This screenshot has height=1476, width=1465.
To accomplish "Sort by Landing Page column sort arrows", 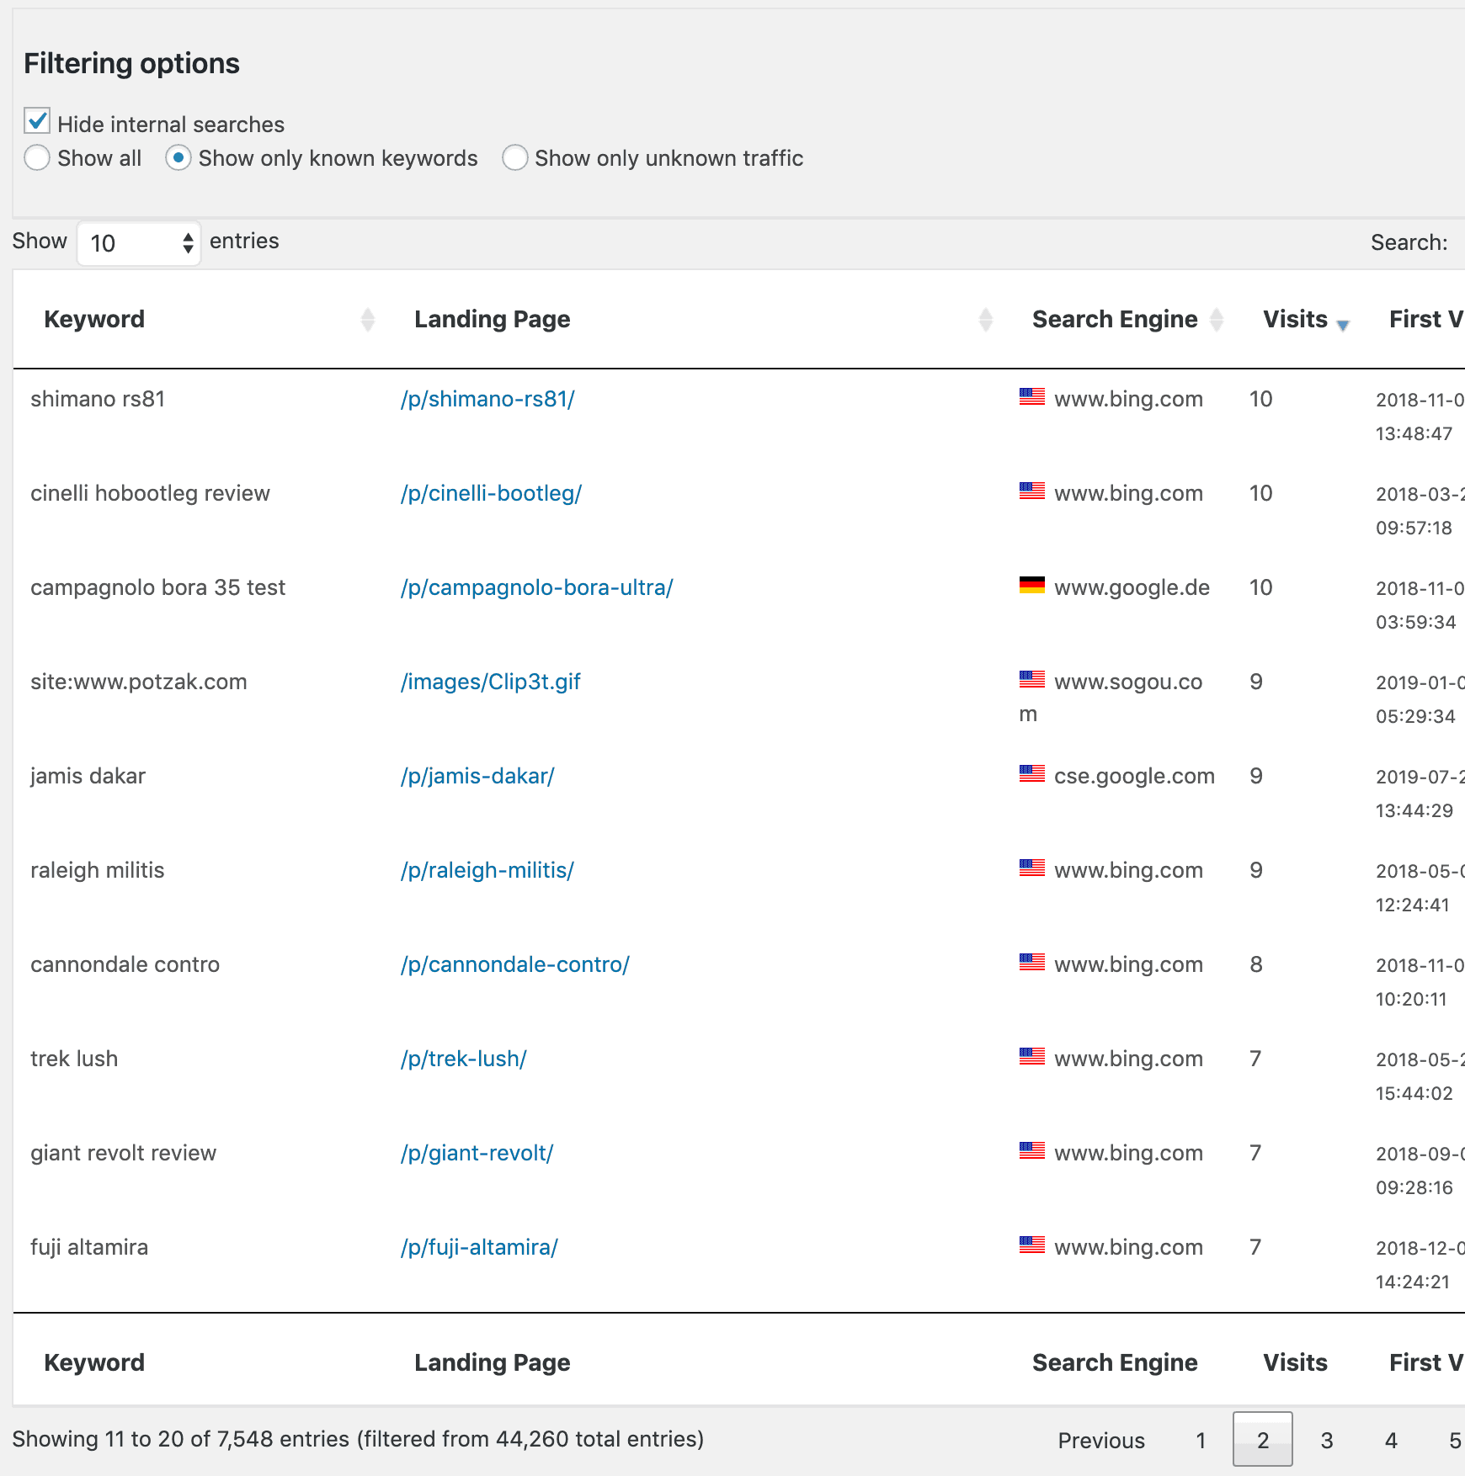I will click(986, 320).
